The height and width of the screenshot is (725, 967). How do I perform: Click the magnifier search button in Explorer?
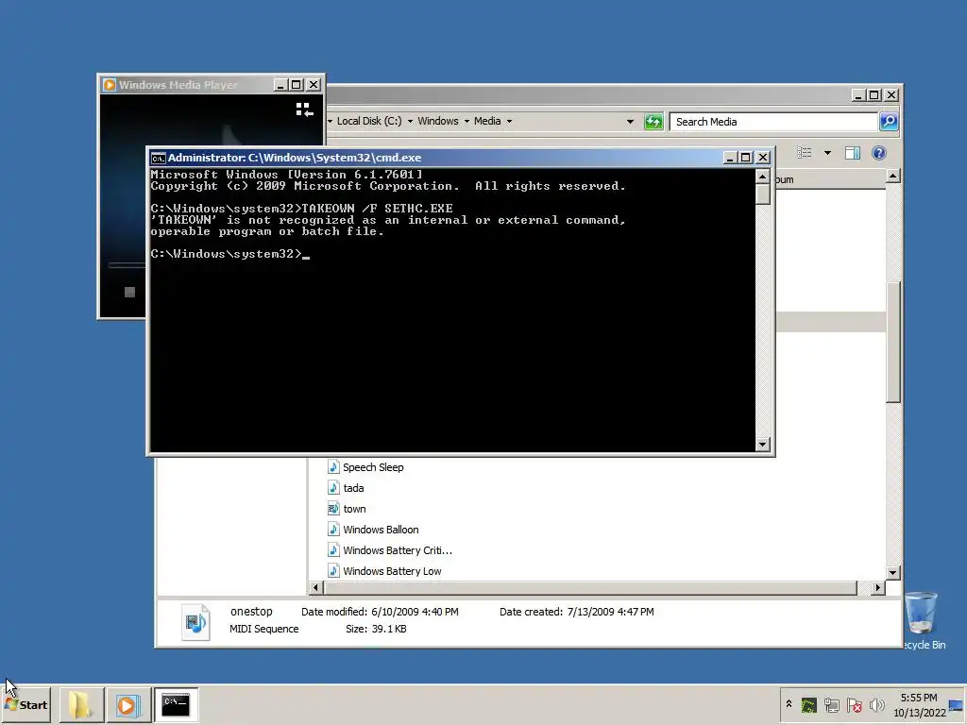coord(889,122)
